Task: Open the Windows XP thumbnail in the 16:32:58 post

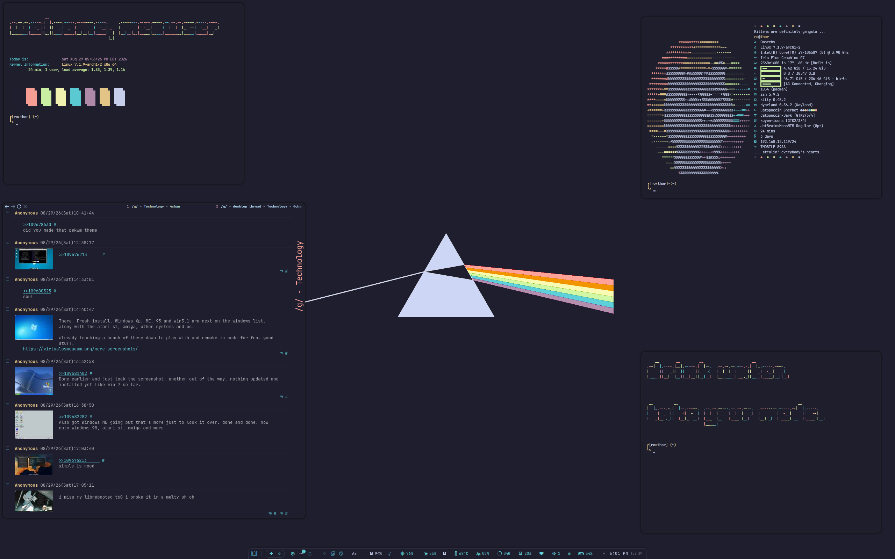Action: [34, 381]
